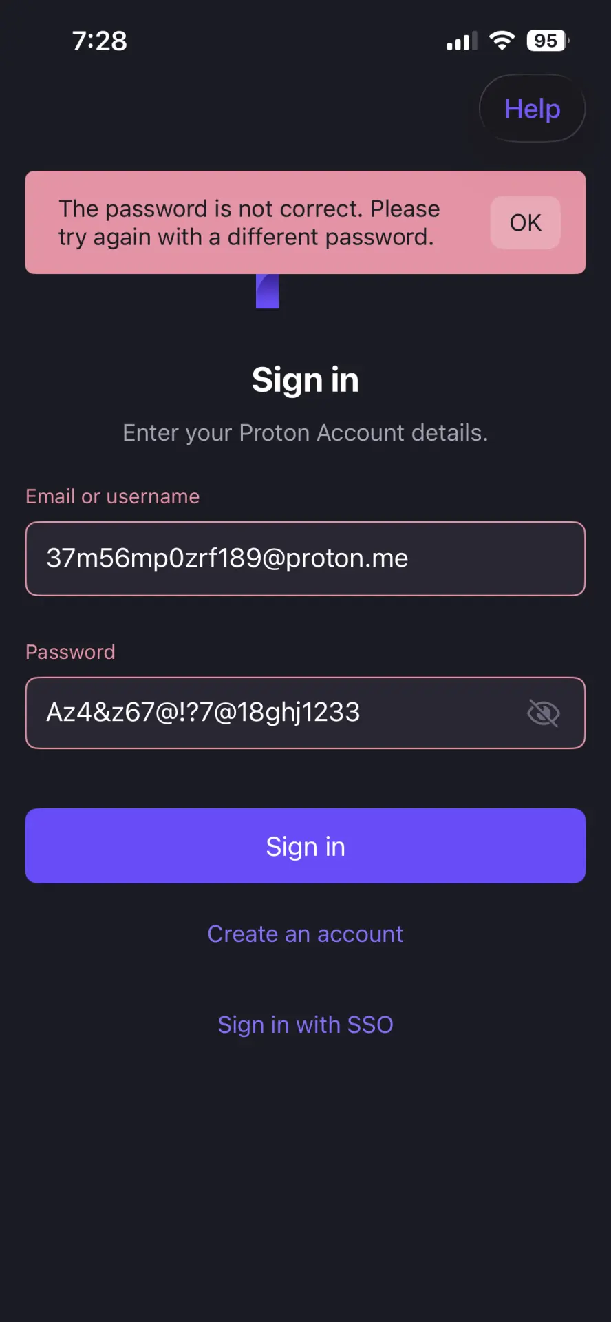Screen dimensions: 611x1322
Task: Toggle password visibility eye icon
Action: click(543, 713)
